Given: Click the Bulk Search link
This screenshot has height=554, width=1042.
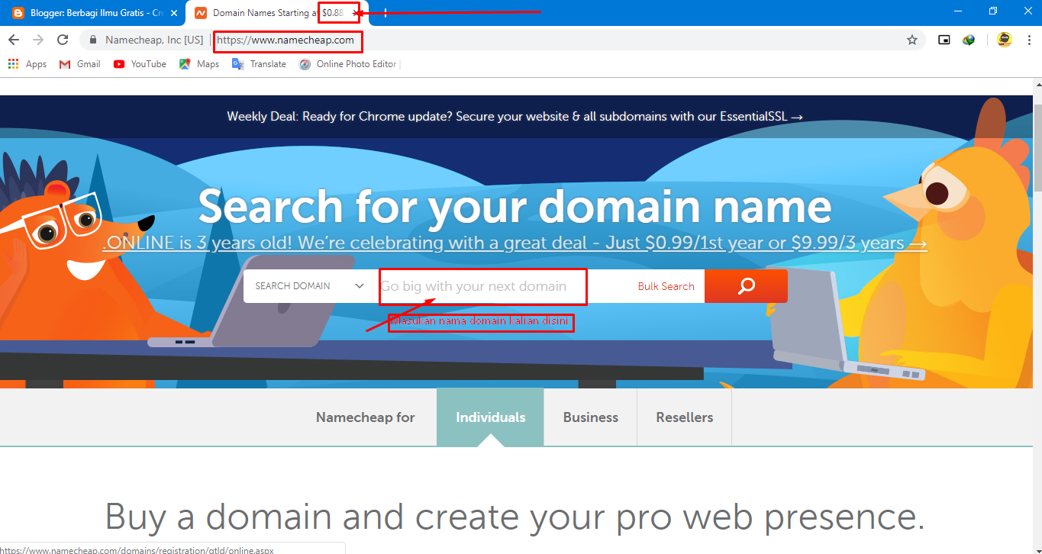Looking at the screenshot, I should [666, 286].
